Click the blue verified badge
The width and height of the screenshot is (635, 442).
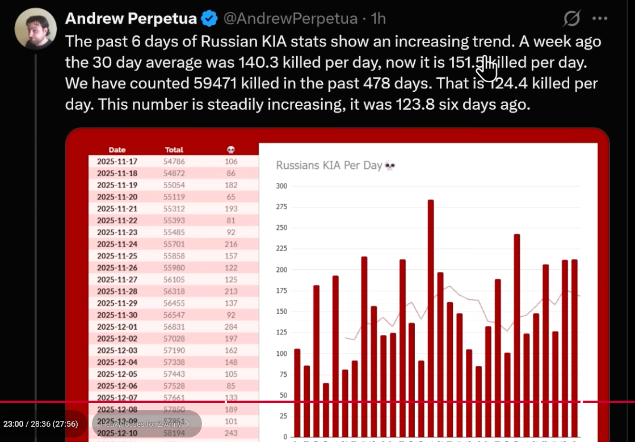pos(209,19)
